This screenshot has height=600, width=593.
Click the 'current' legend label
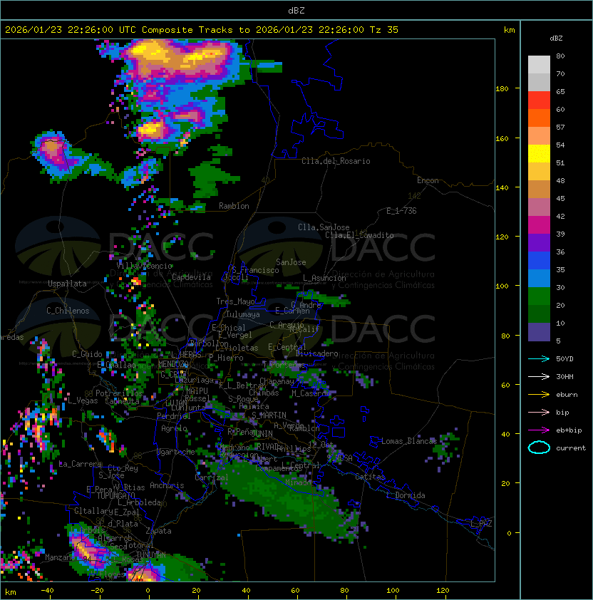point(571,448)
